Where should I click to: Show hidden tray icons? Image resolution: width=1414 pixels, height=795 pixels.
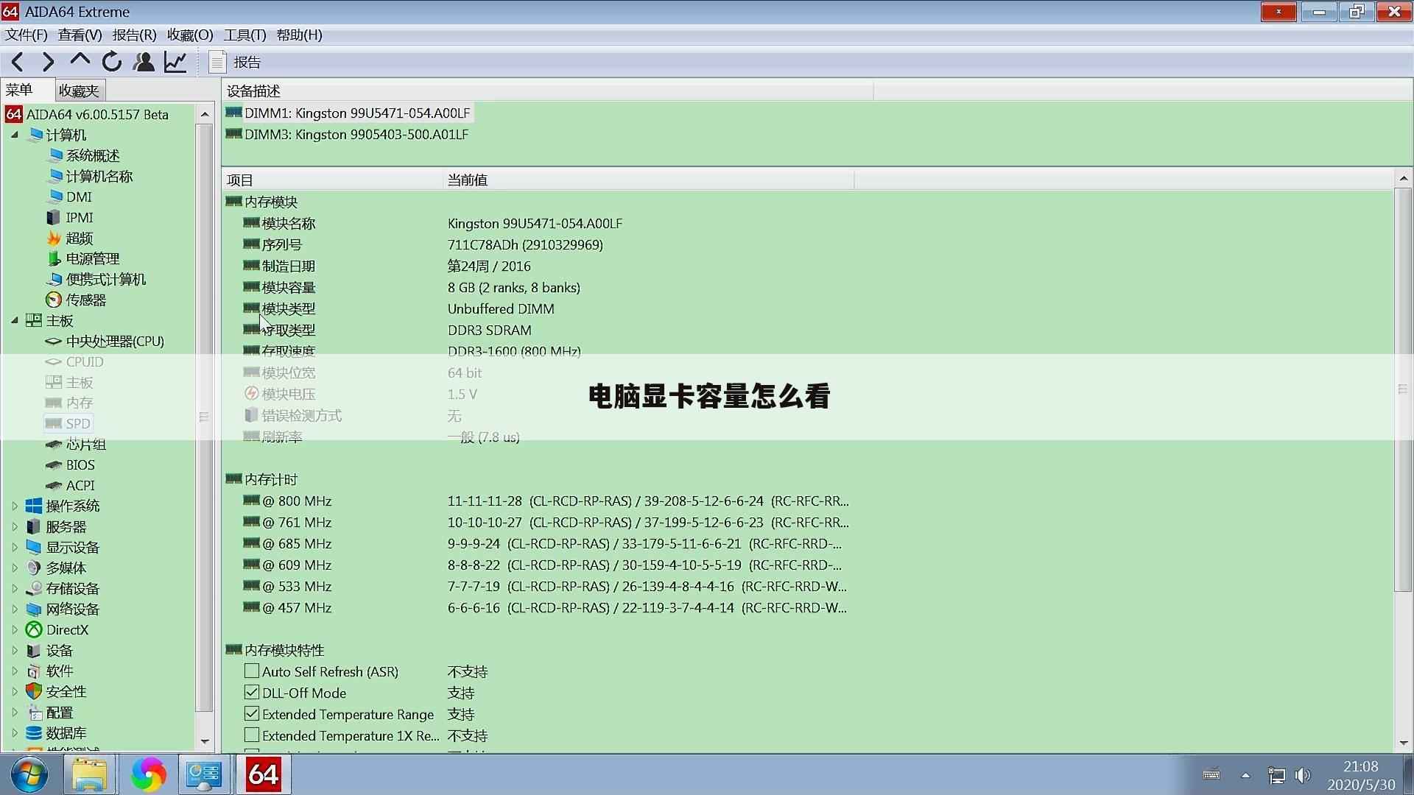coord(1245,775)
